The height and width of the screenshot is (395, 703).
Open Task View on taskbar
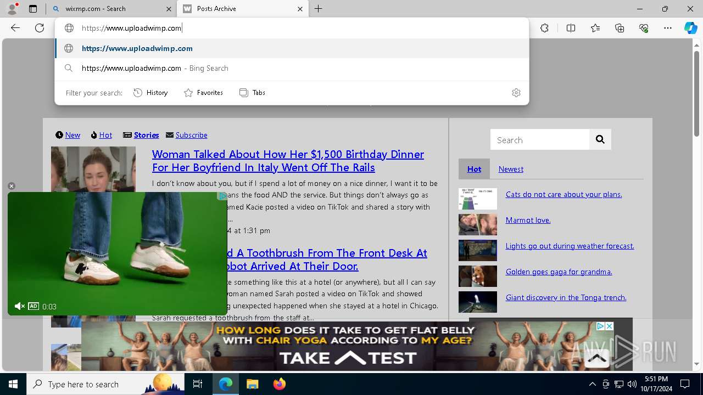point(198,384)
